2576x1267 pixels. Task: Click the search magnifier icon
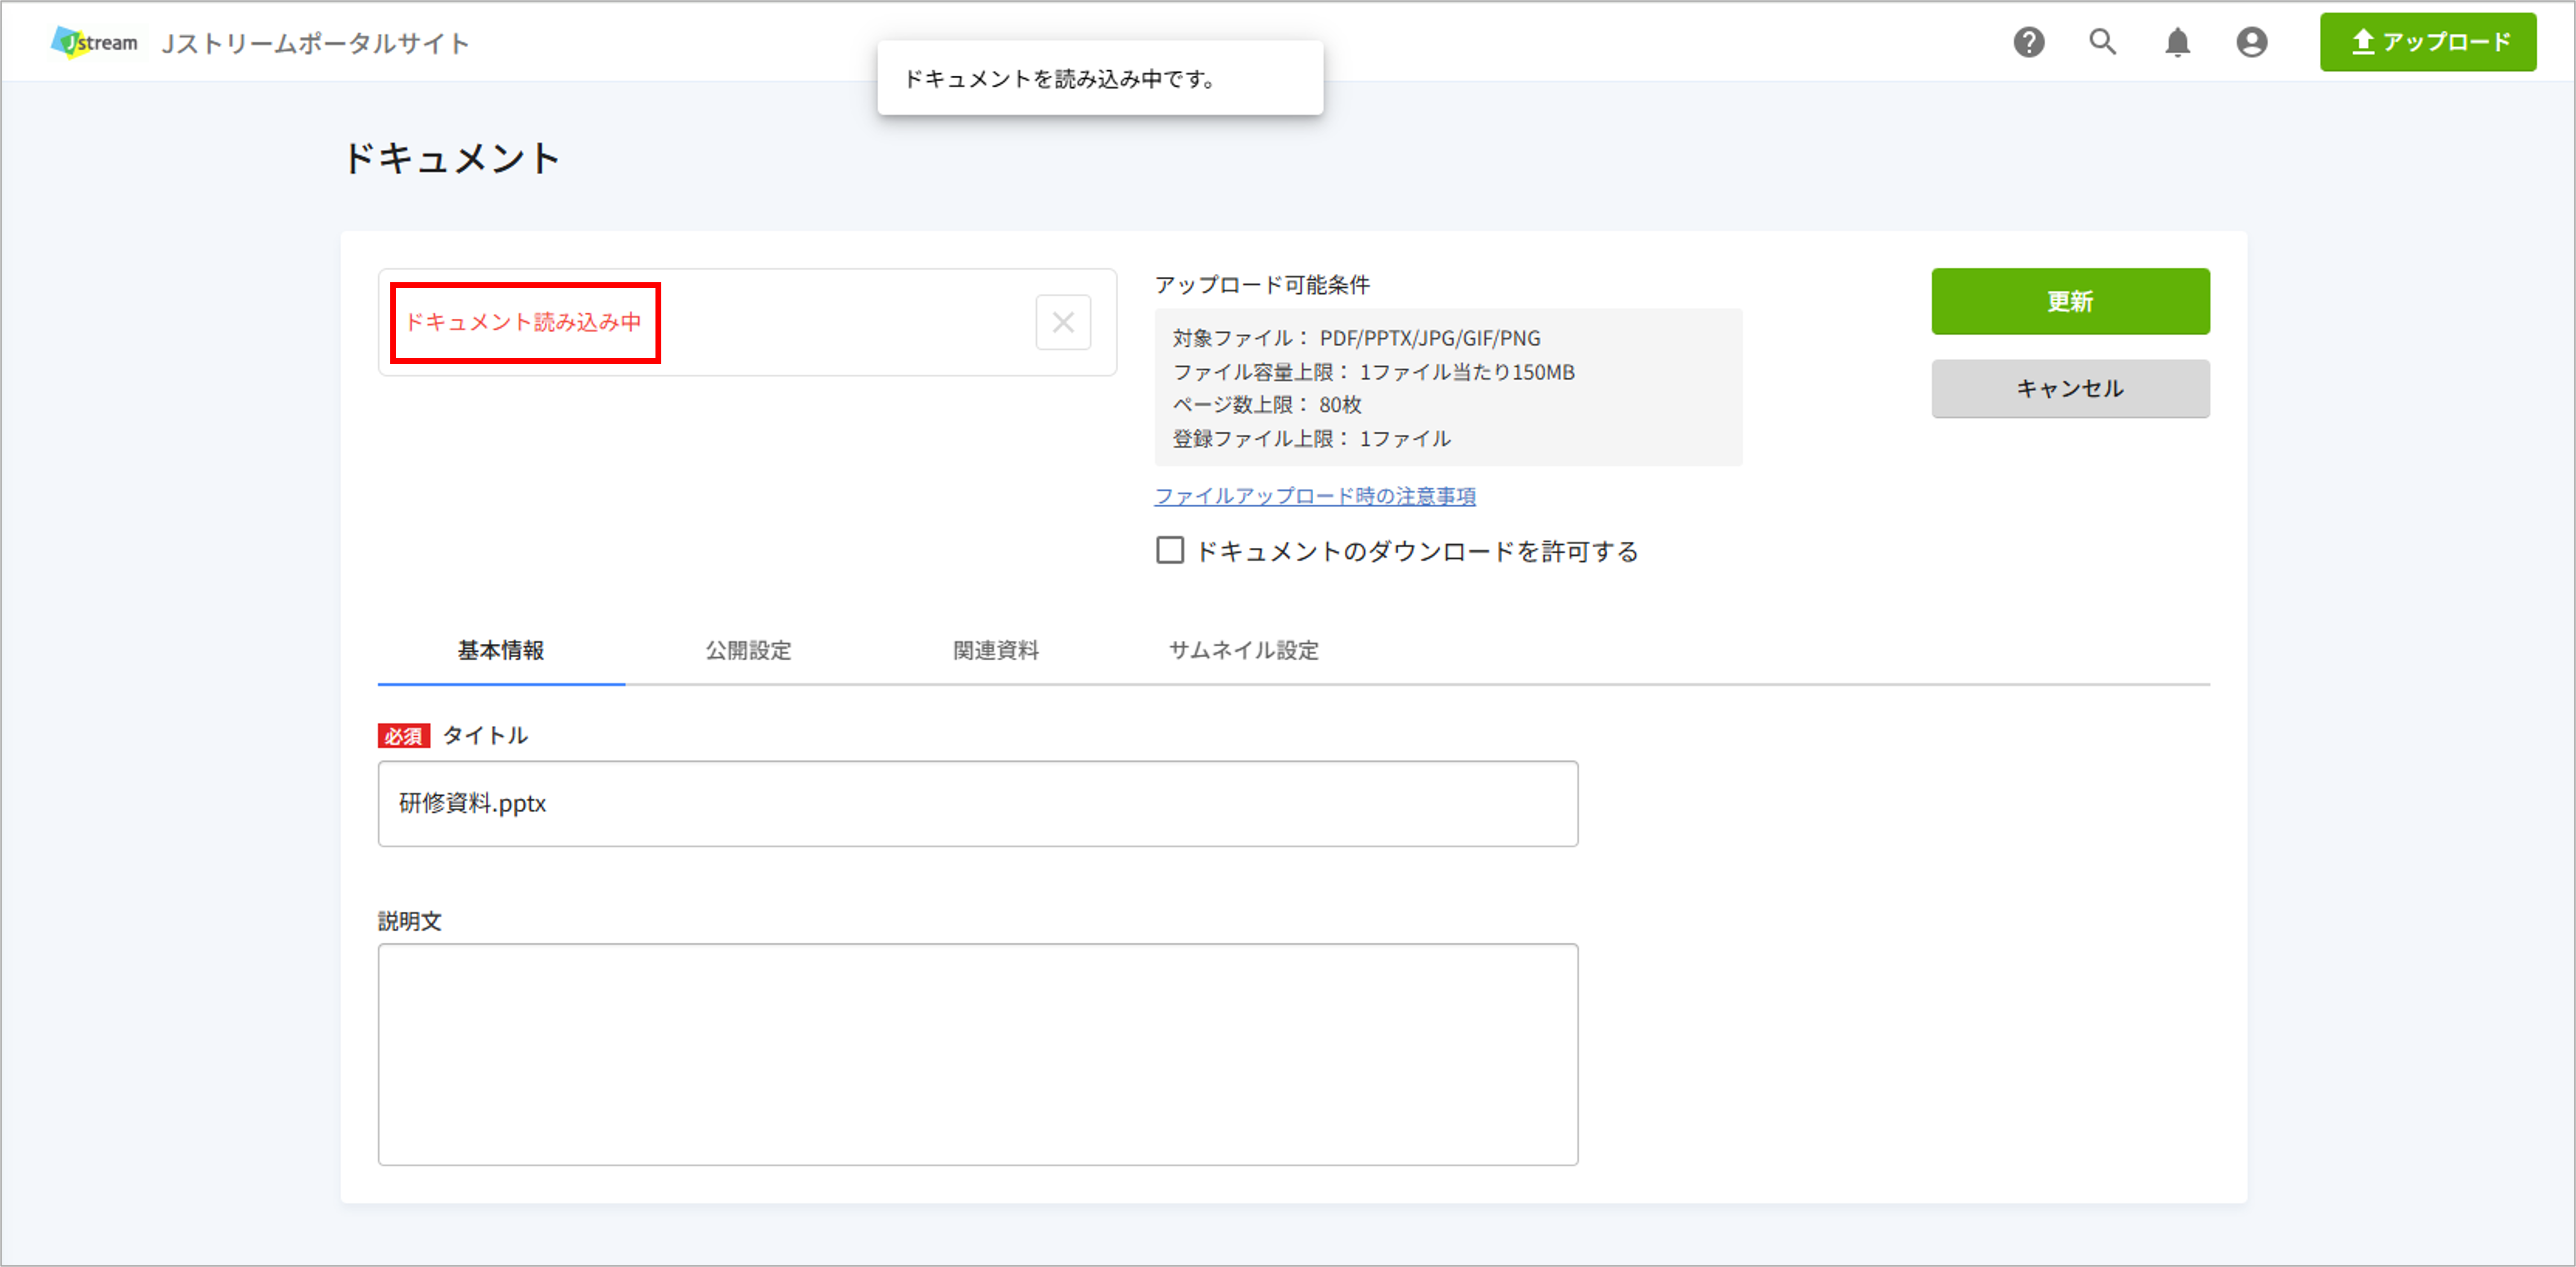(2102, 42)
